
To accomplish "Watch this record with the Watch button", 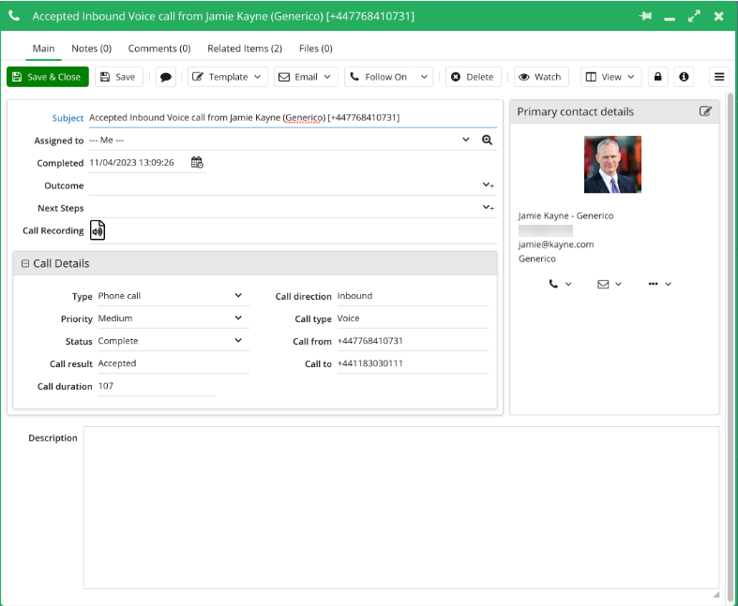I will pos(541,77).
